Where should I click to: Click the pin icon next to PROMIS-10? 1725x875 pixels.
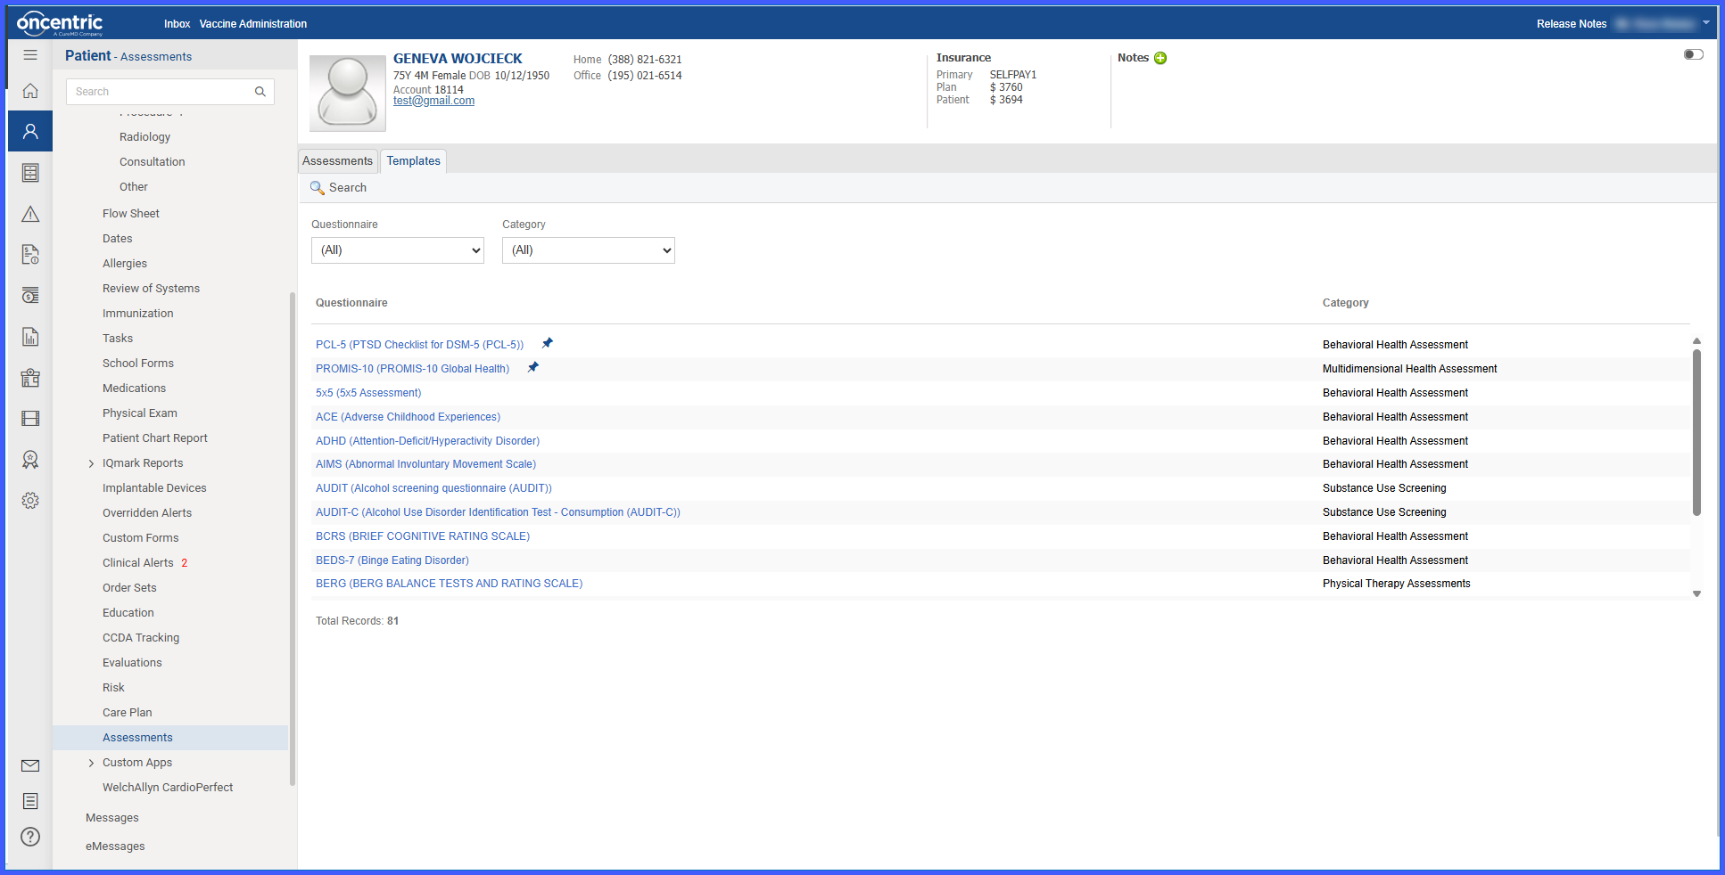pos(533,367)
